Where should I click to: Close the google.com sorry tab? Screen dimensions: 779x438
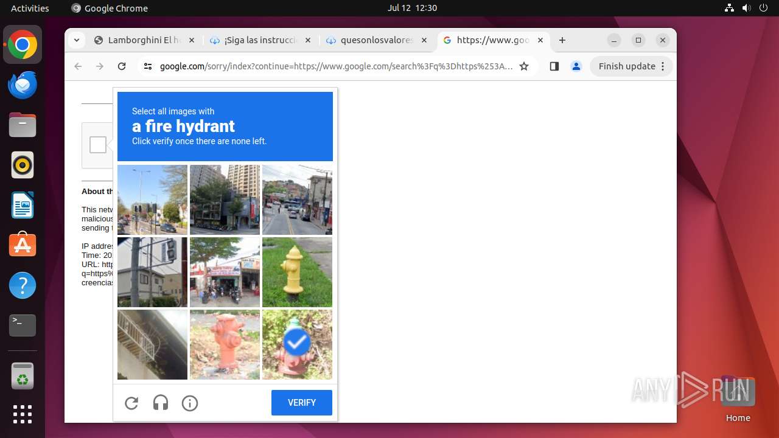pyautogui.click(x=540, y=40)
